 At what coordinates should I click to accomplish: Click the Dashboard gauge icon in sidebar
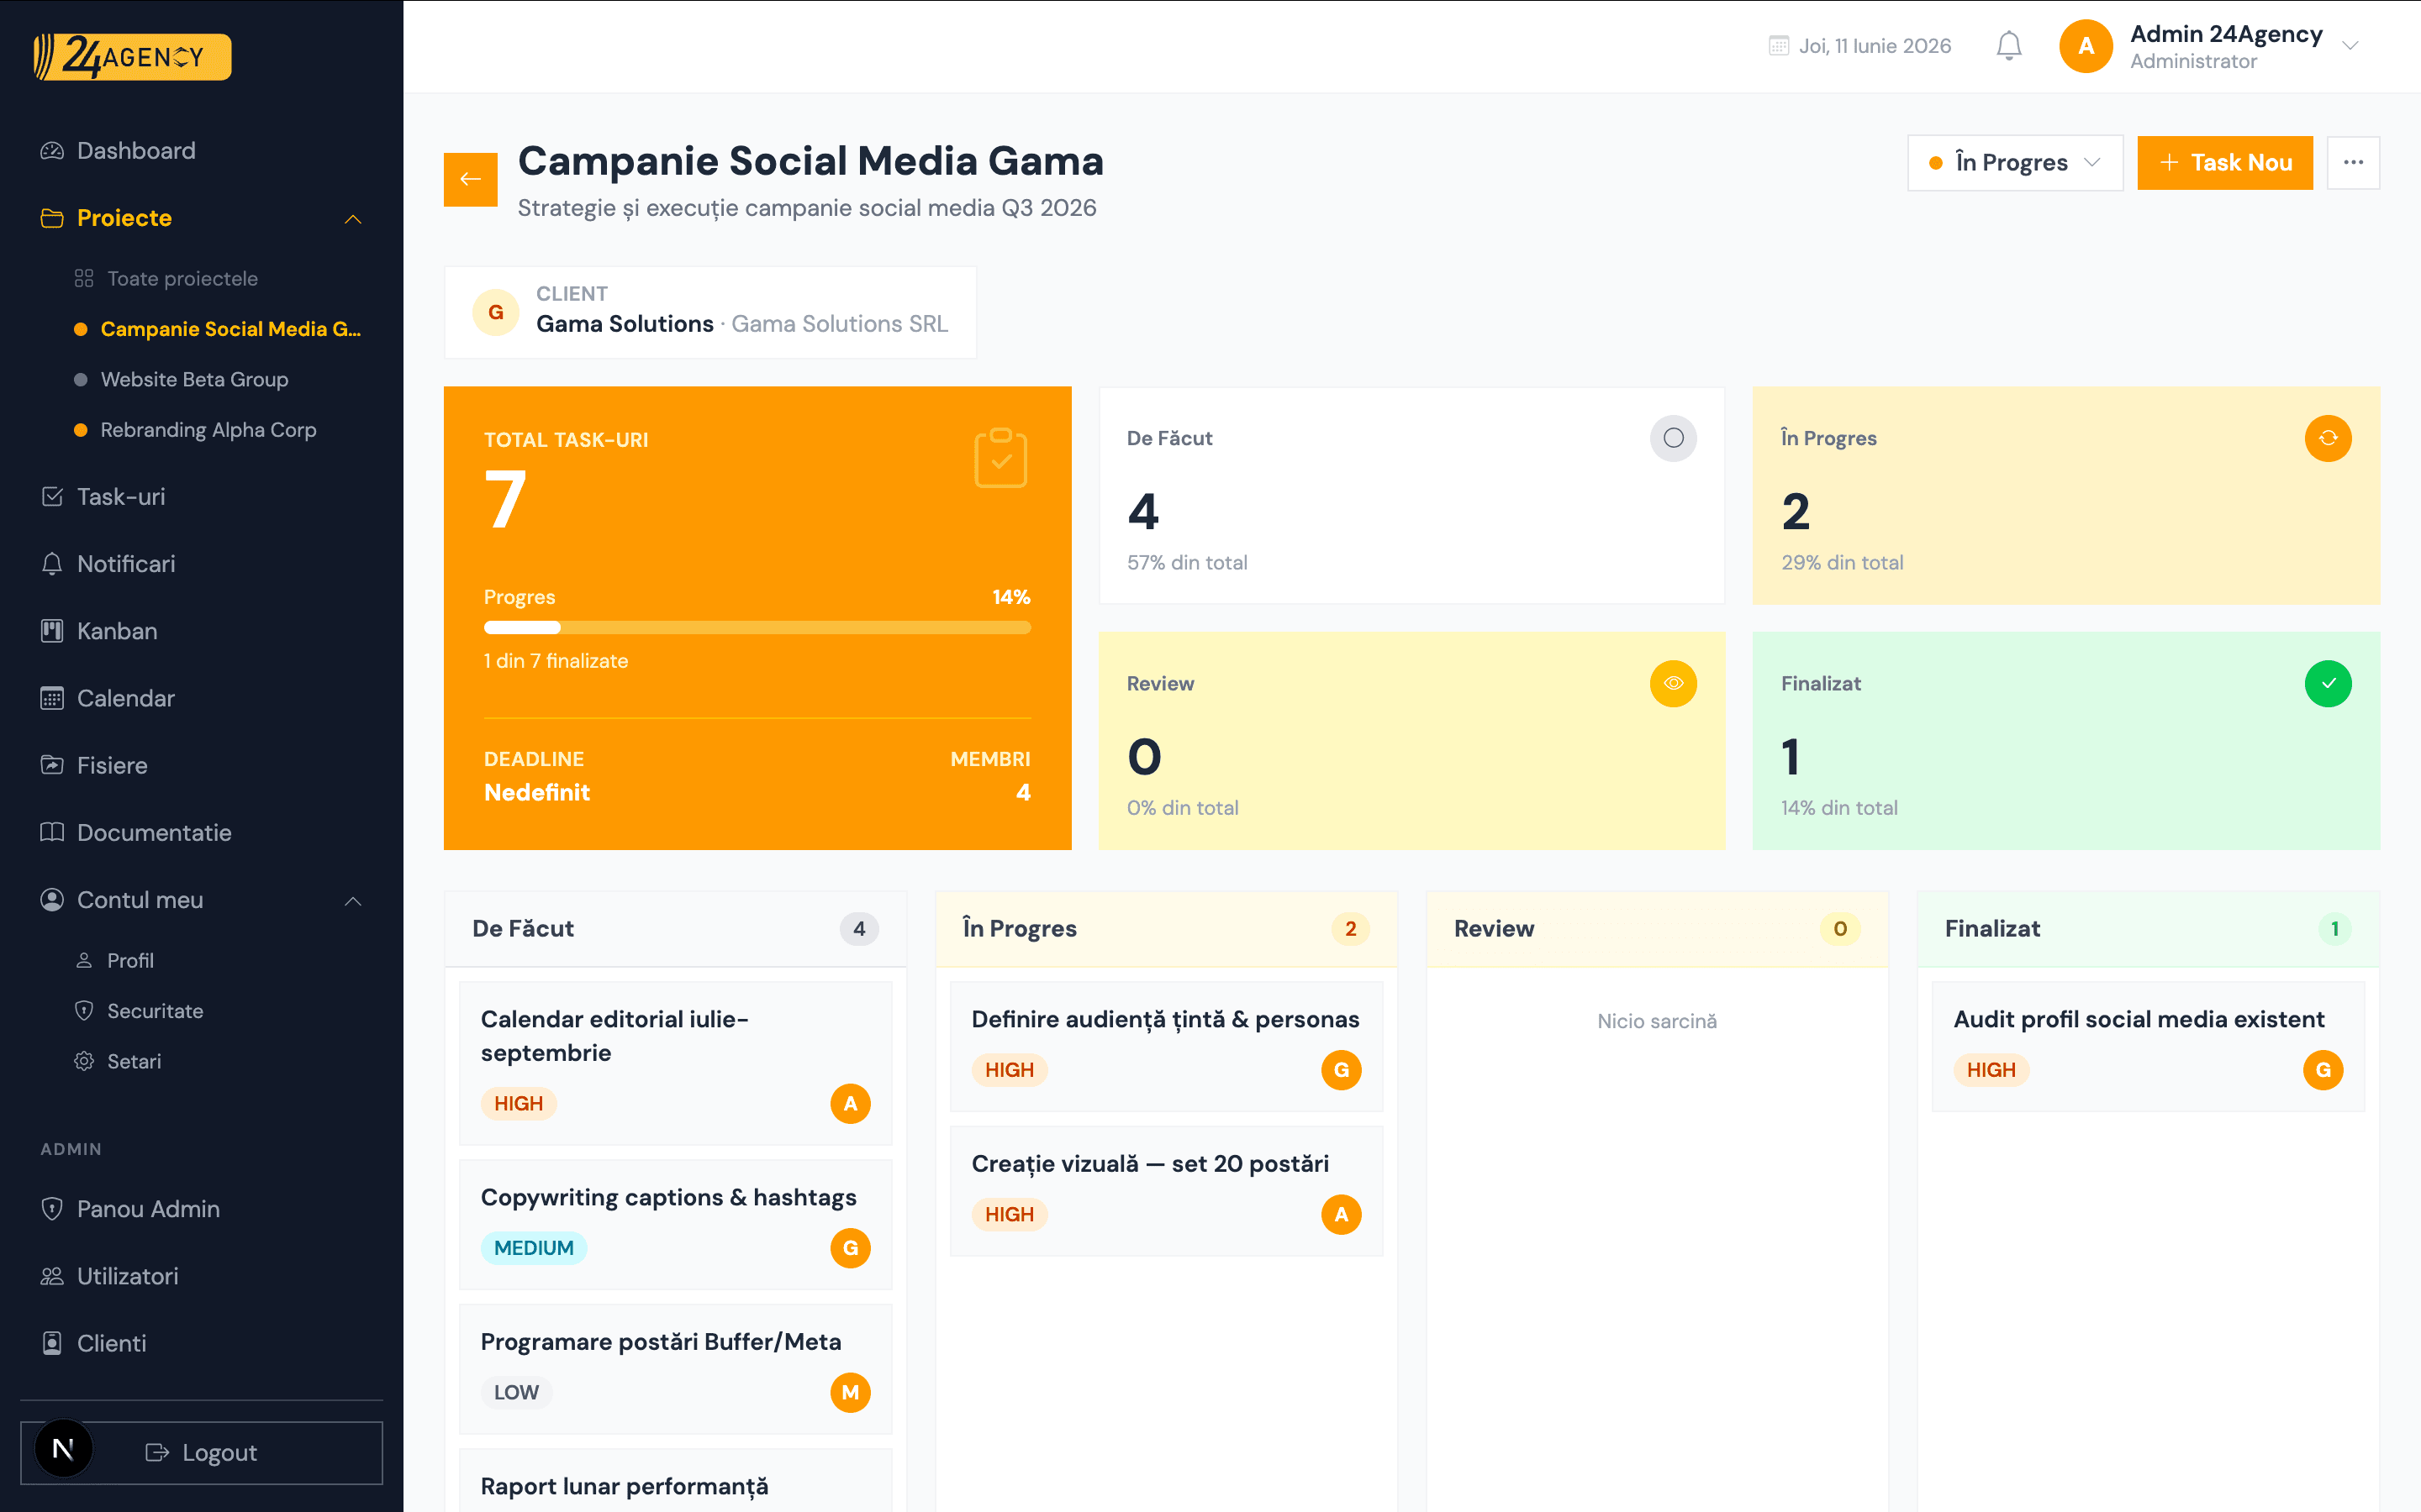tap(52, 151)
